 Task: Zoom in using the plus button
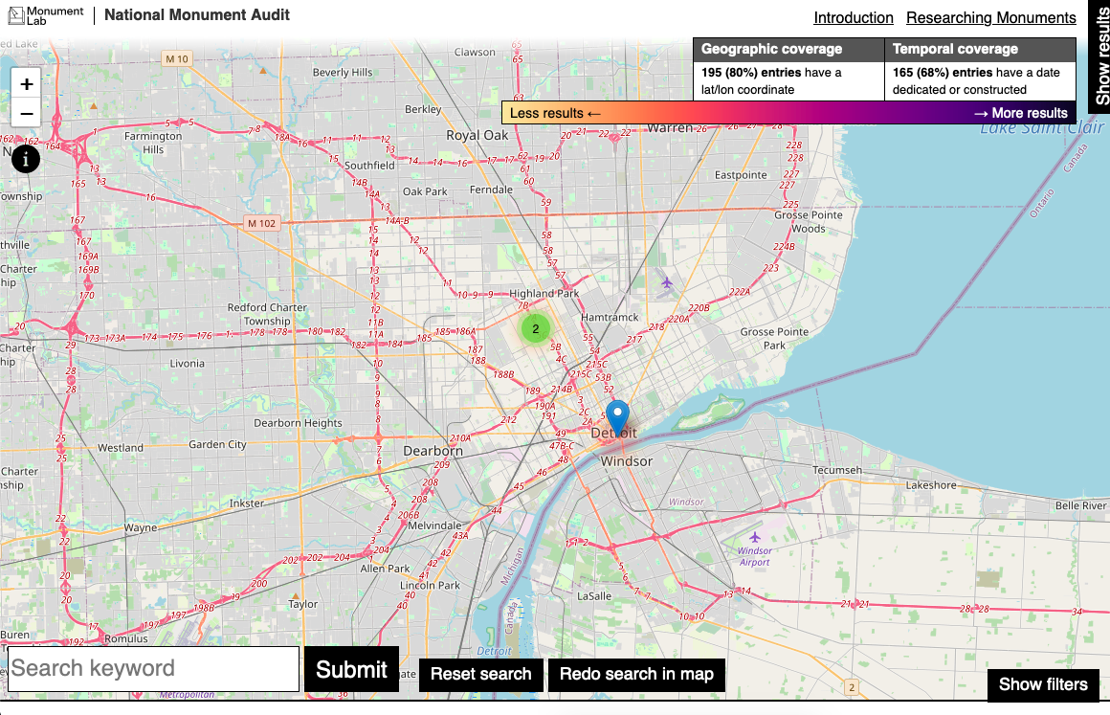[x=26, y=84]
